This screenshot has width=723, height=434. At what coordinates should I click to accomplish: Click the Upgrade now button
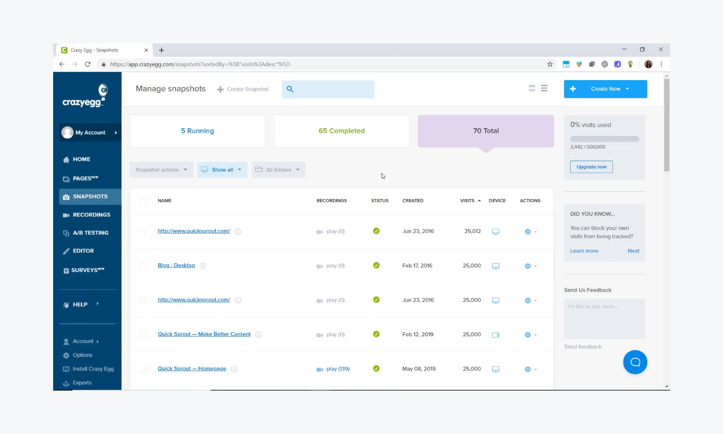pos(591,167)
